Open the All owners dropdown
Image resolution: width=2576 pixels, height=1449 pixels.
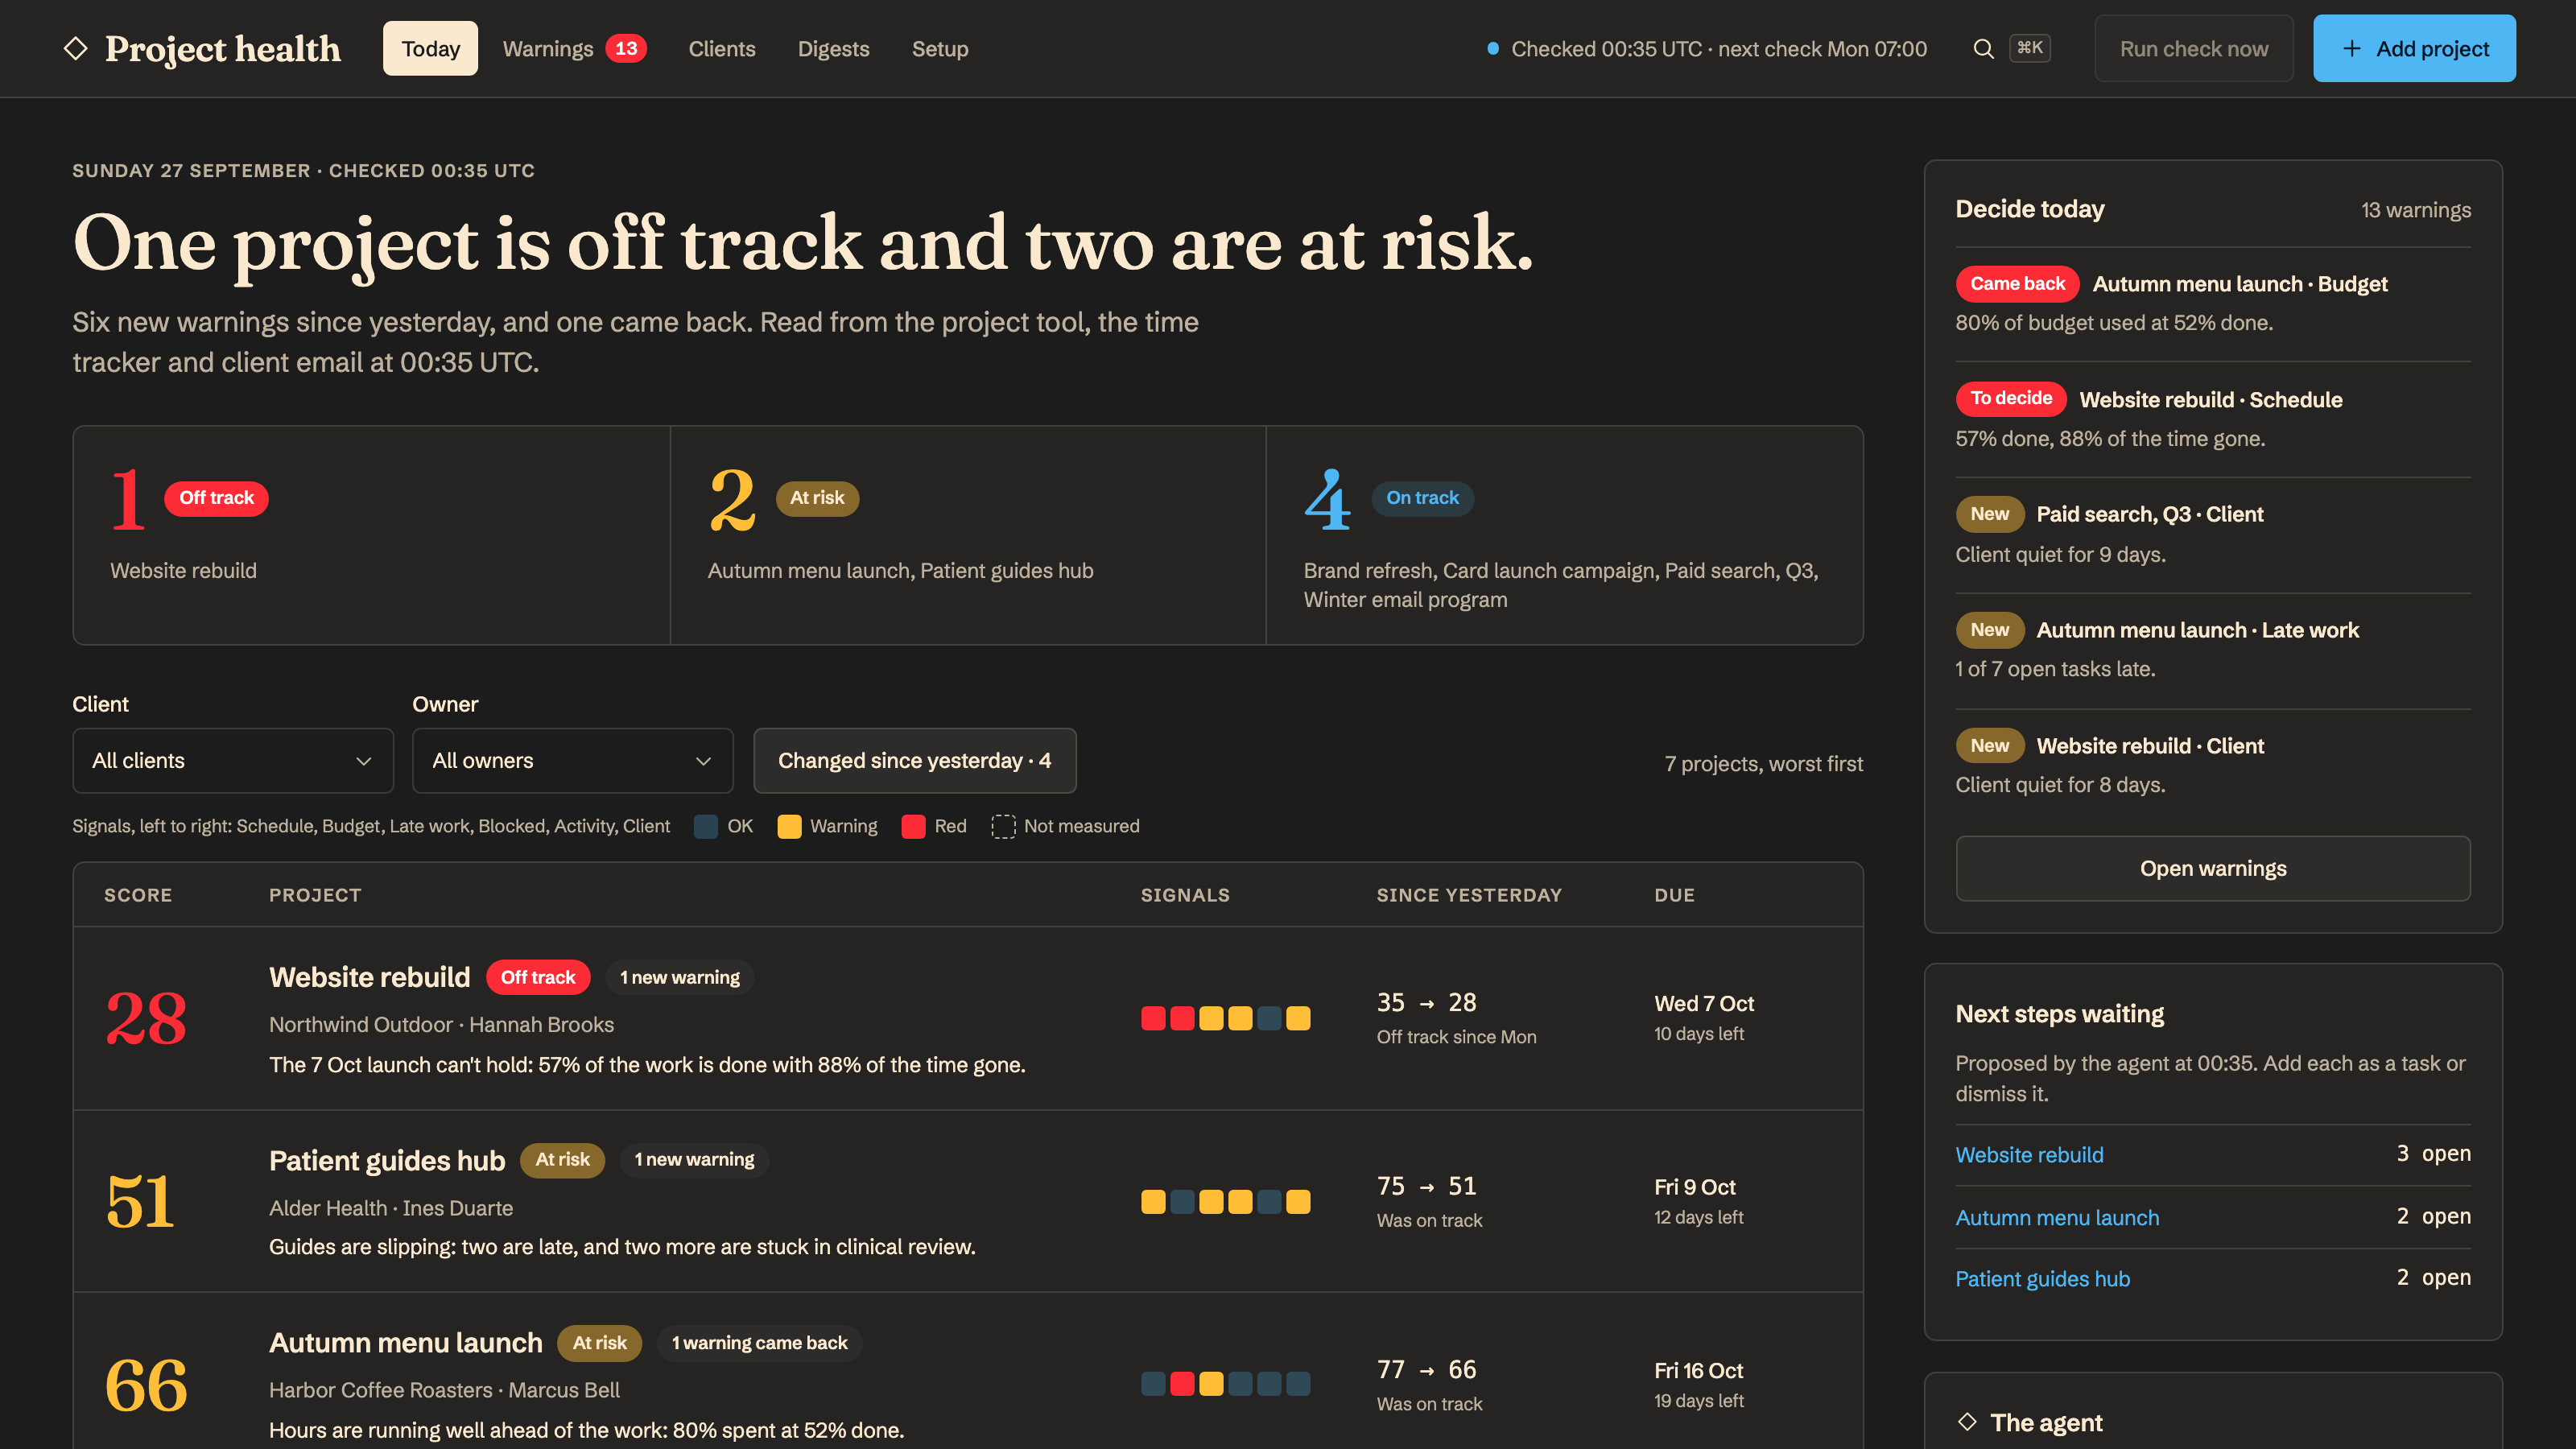[x=572, y=760]
